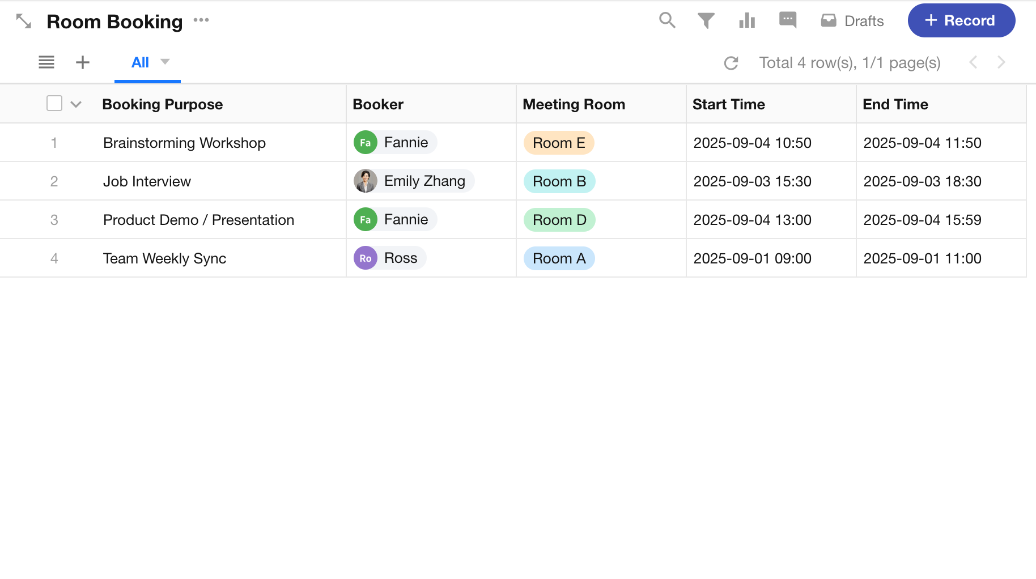Click the filter funnel icon
Screen dimensions: 1036x579
pyautogui.click(x=706, y=21)
